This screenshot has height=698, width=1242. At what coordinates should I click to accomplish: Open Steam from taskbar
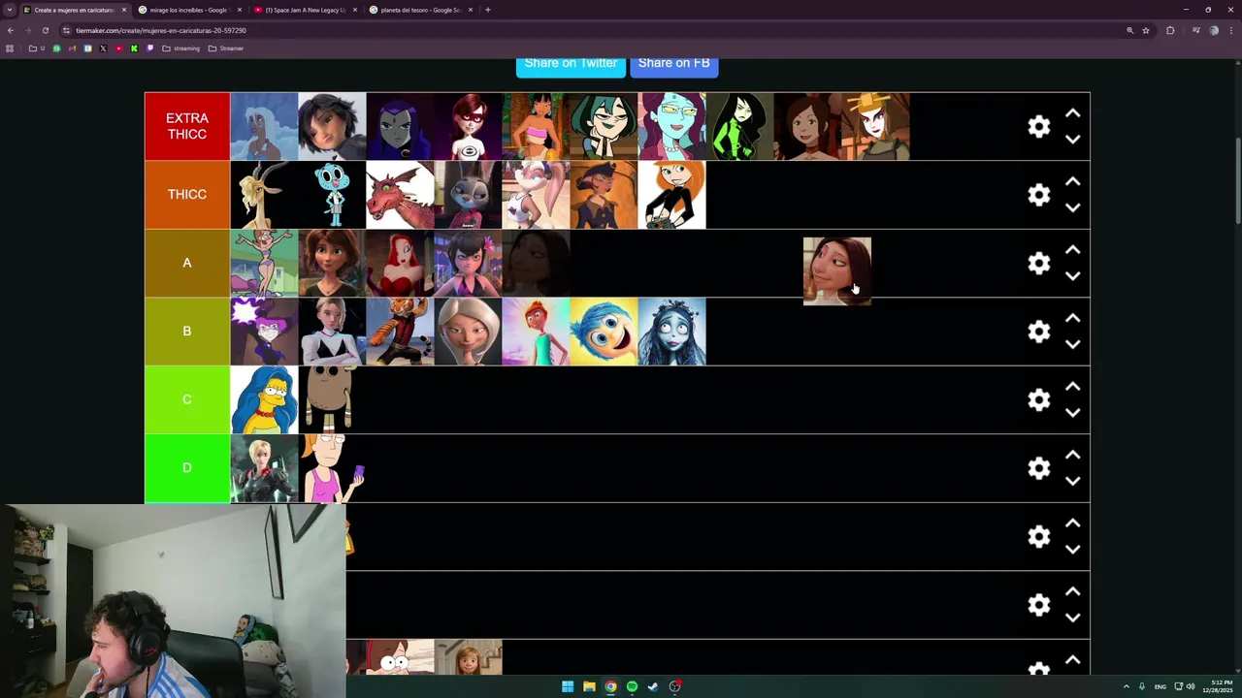click(x=653, y=686)
